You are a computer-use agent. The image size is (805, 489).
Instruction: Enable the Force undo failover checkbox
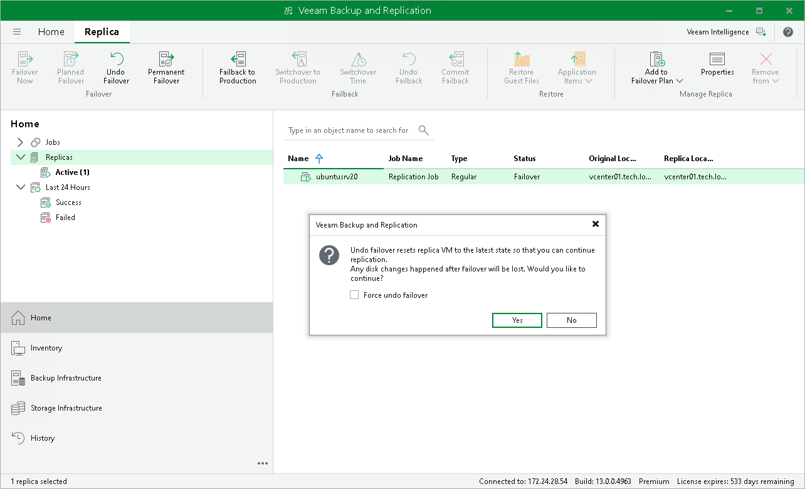click(x=354, y=295)
